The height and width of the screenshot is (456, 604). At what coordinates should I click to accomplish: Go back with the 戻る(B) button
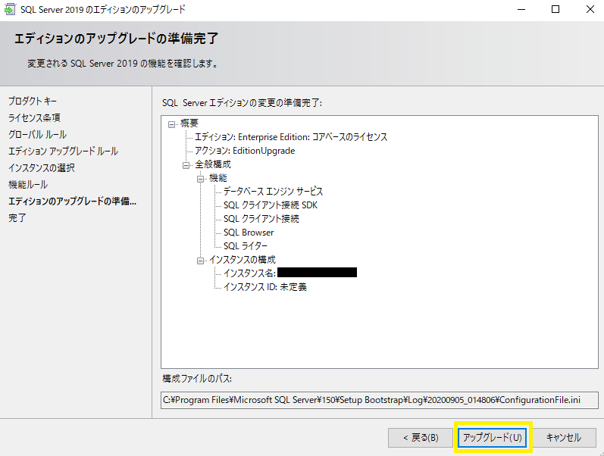pos(421,438)
